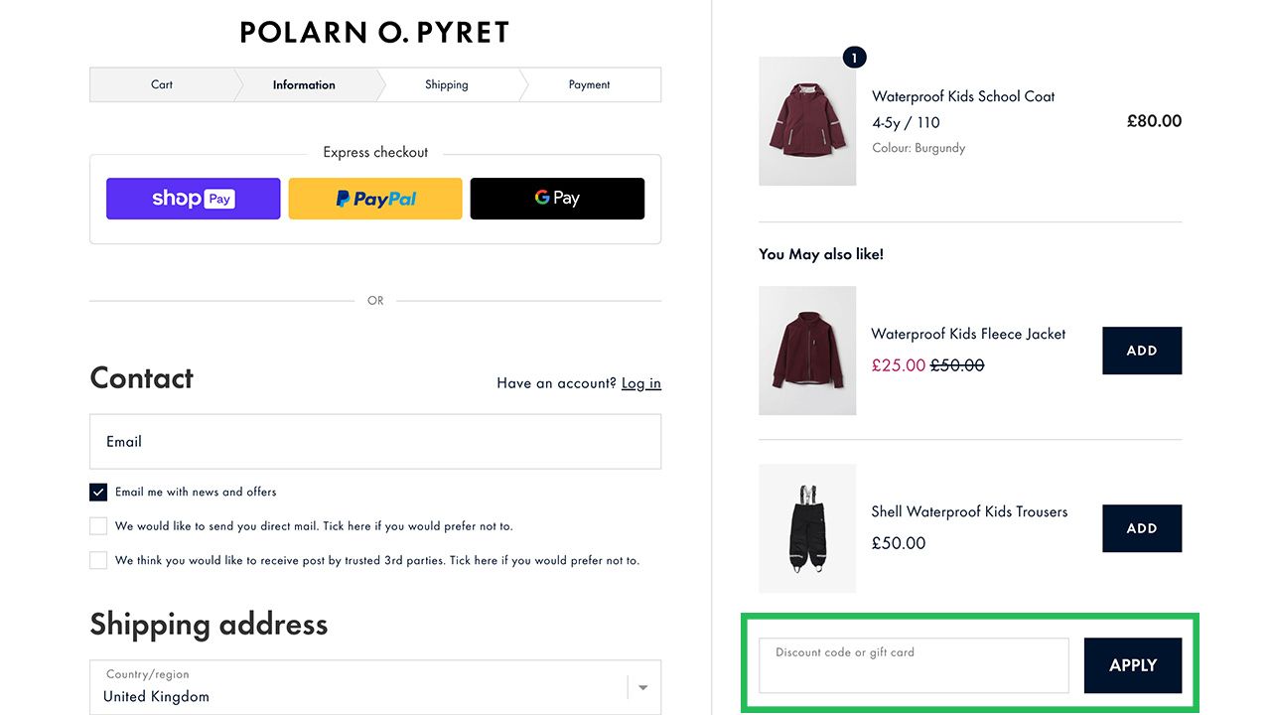The image size is (1271, 715).
Task: Uncheck Email me with news and offers
Action: [98, 493]
